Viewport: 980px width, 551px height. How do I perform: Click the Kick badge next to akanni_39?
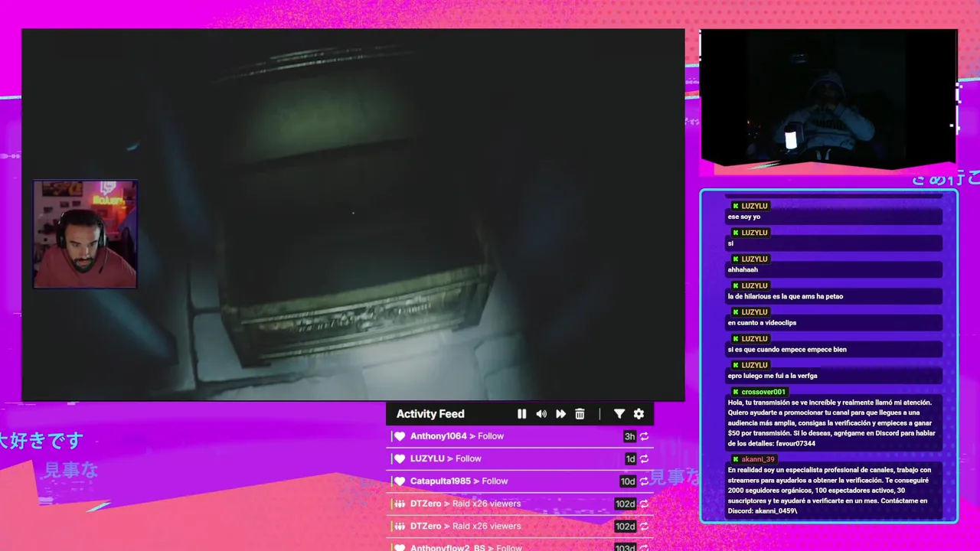click(736, 459)
